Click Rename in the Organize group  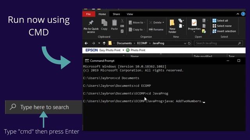[x=156, y=30]
